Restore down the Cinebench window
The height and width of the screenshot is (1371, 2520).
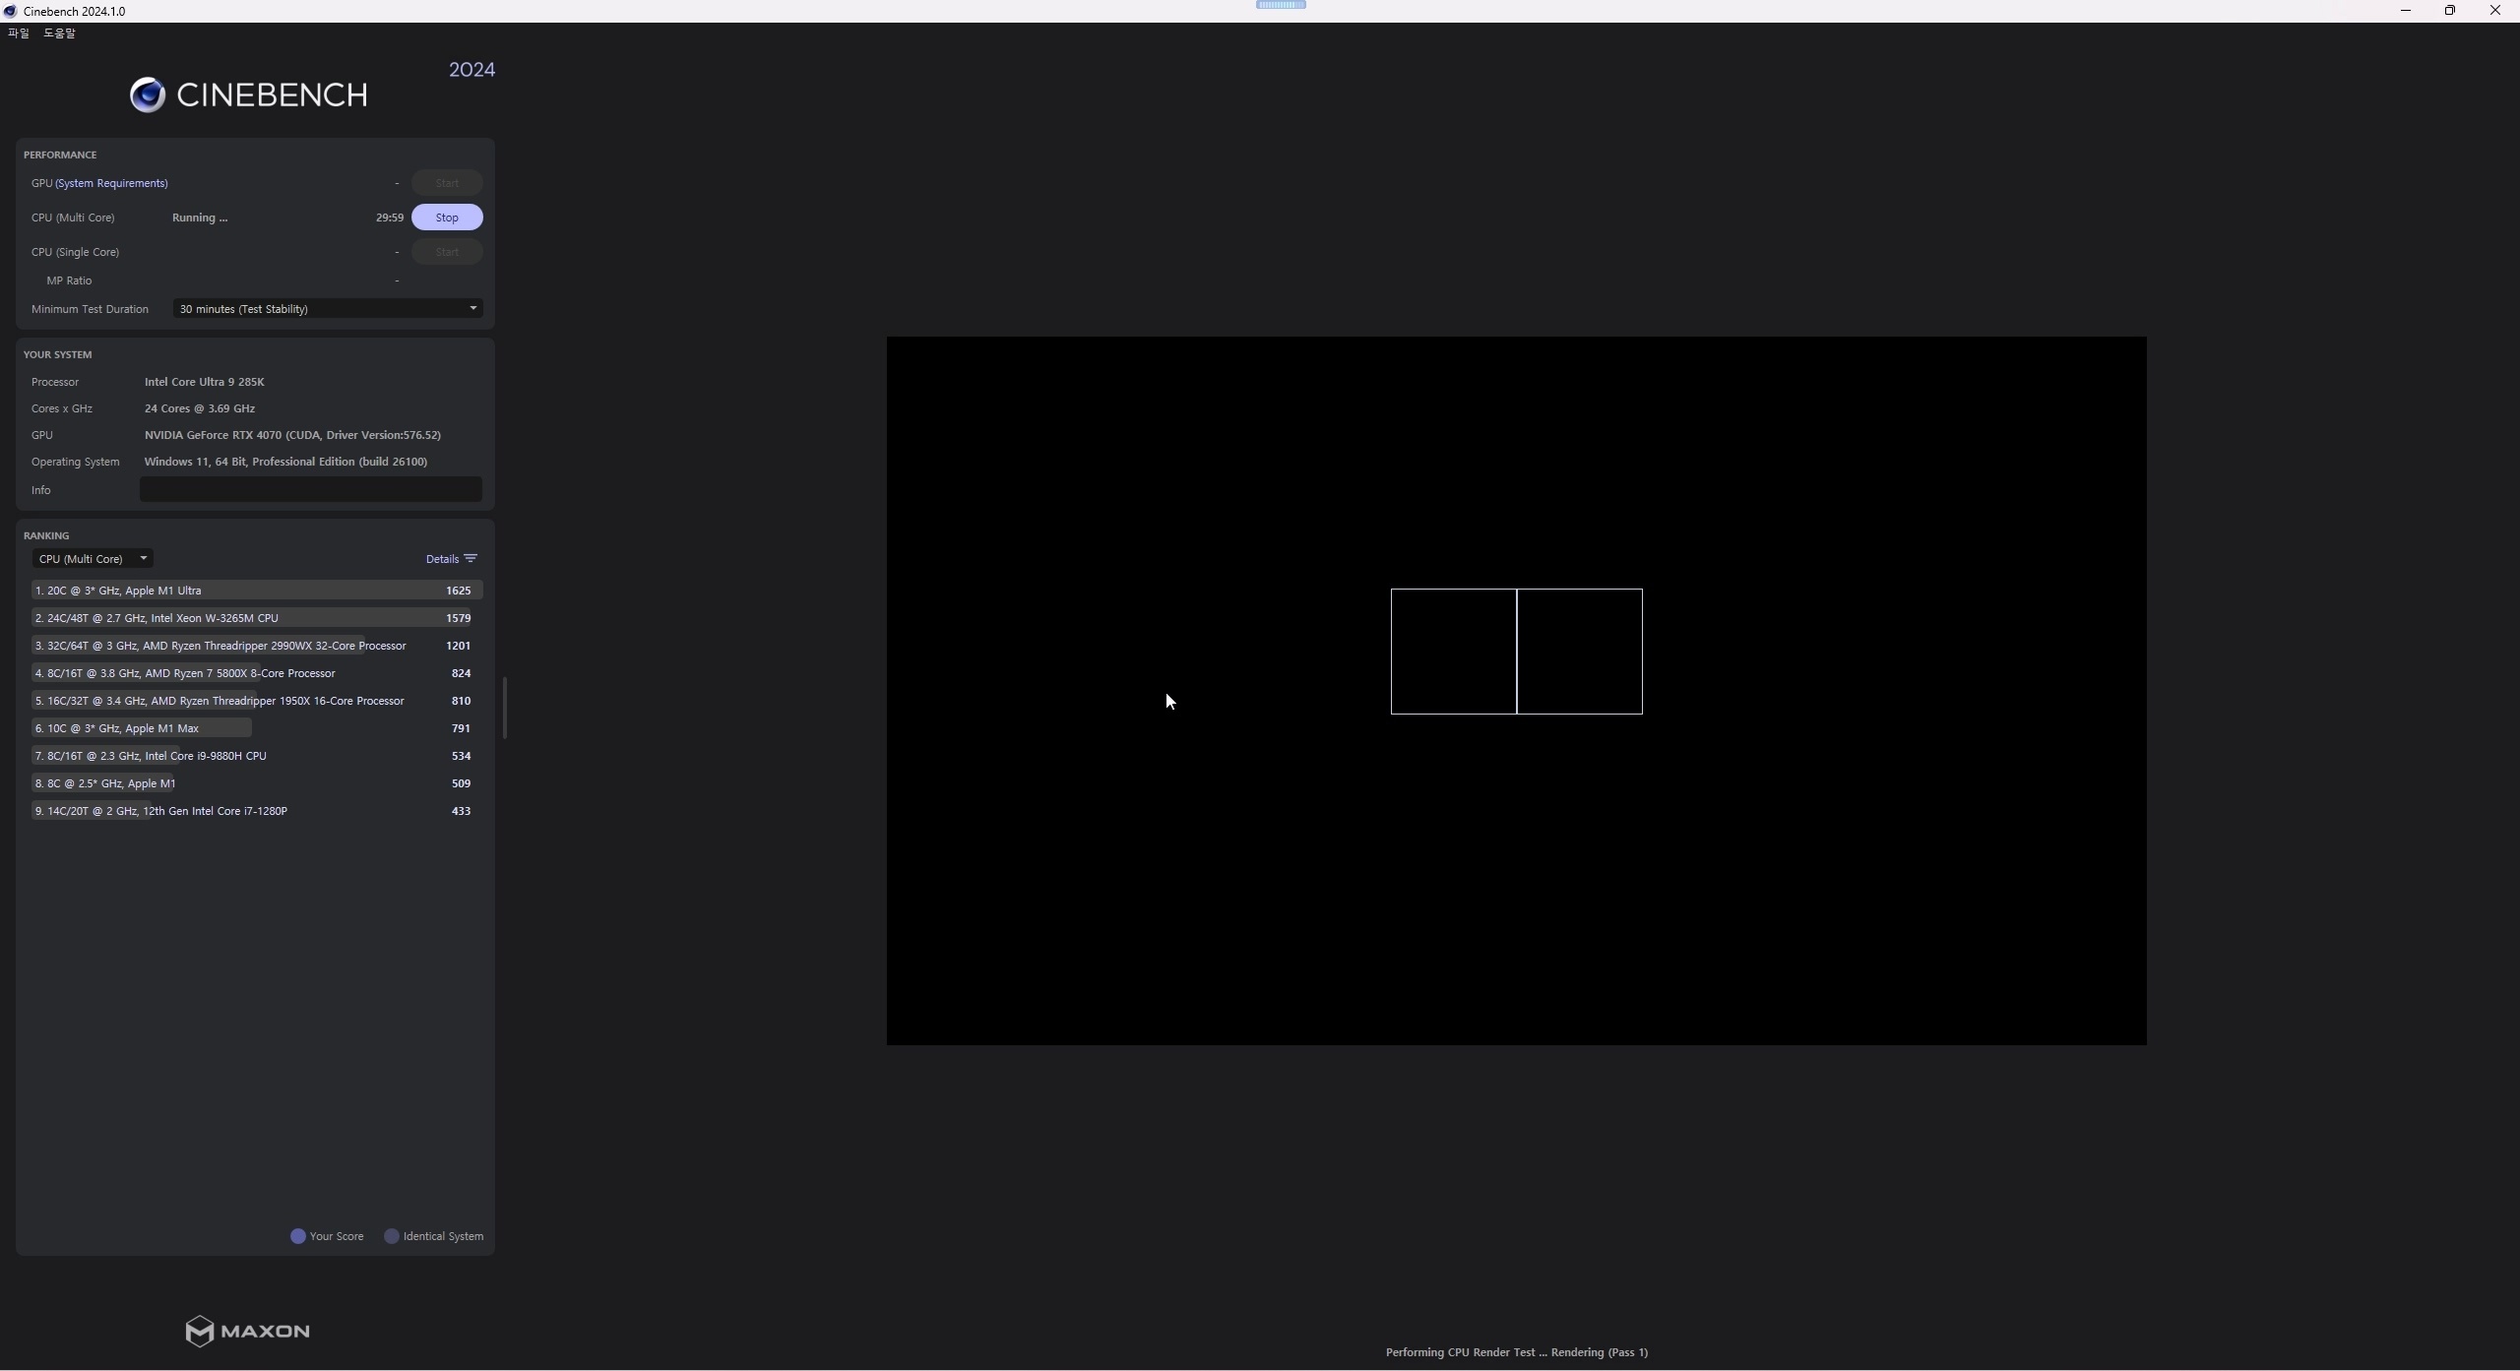click(2449, 11)
